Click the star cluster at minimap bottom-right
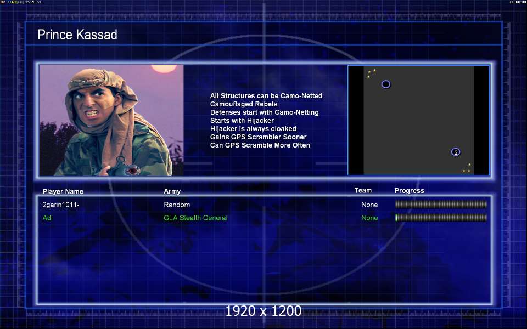Screen dimensions: 527x329 [x=467, y=168]
